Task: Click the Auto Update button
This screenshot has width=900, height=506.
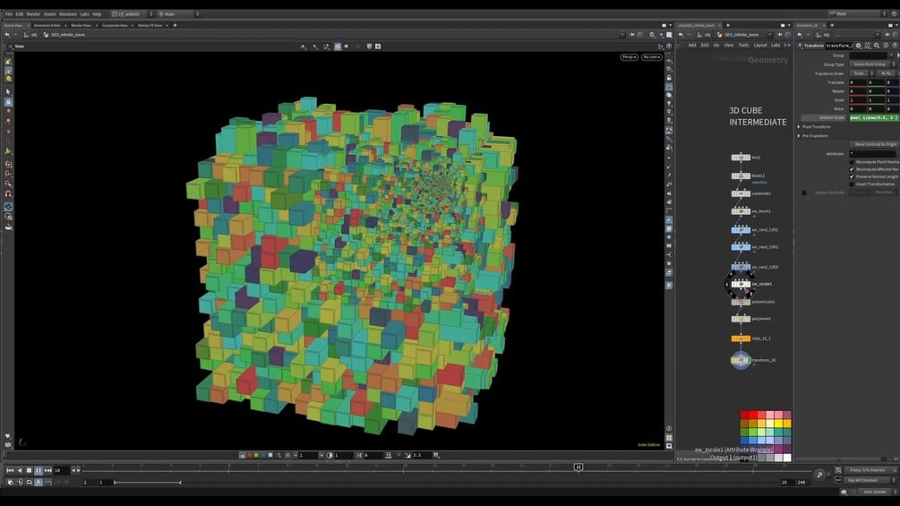Action: pyautogui.click(x=873, y=492)
